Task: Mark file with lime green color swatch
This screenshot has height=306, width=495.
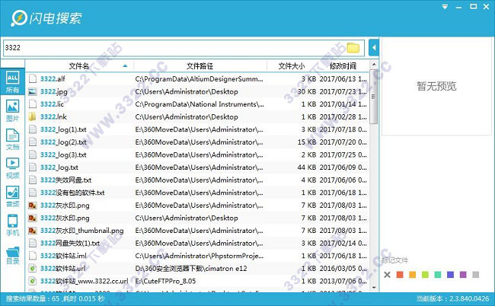Action: pyautogui.click(x=425, y=275)
